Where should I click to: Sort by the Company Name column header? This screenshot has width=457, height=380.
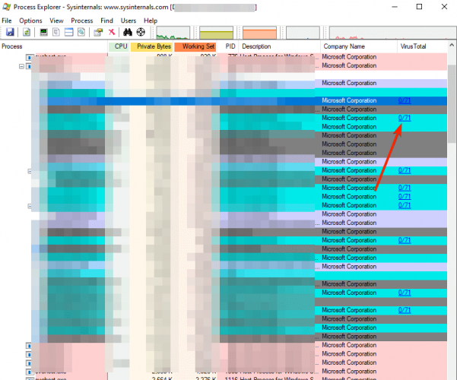[x=358, y=46]
